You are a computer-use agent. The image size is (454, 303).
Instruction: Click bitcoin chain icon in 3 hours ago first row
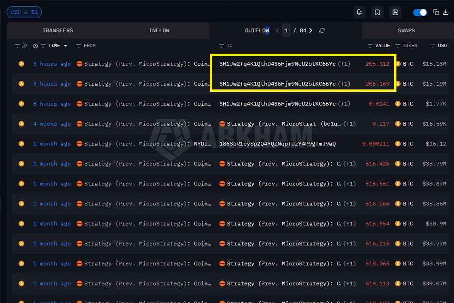click(x=21, y=64)
